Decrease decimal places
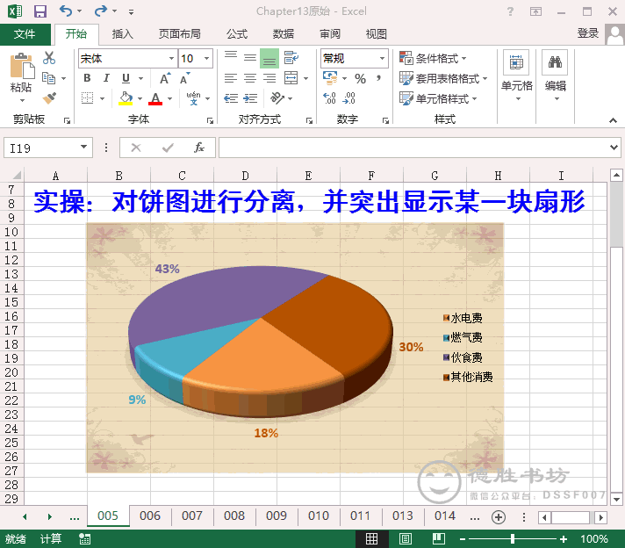The width and height of the screenshot is (625, 548). (349, 98)
